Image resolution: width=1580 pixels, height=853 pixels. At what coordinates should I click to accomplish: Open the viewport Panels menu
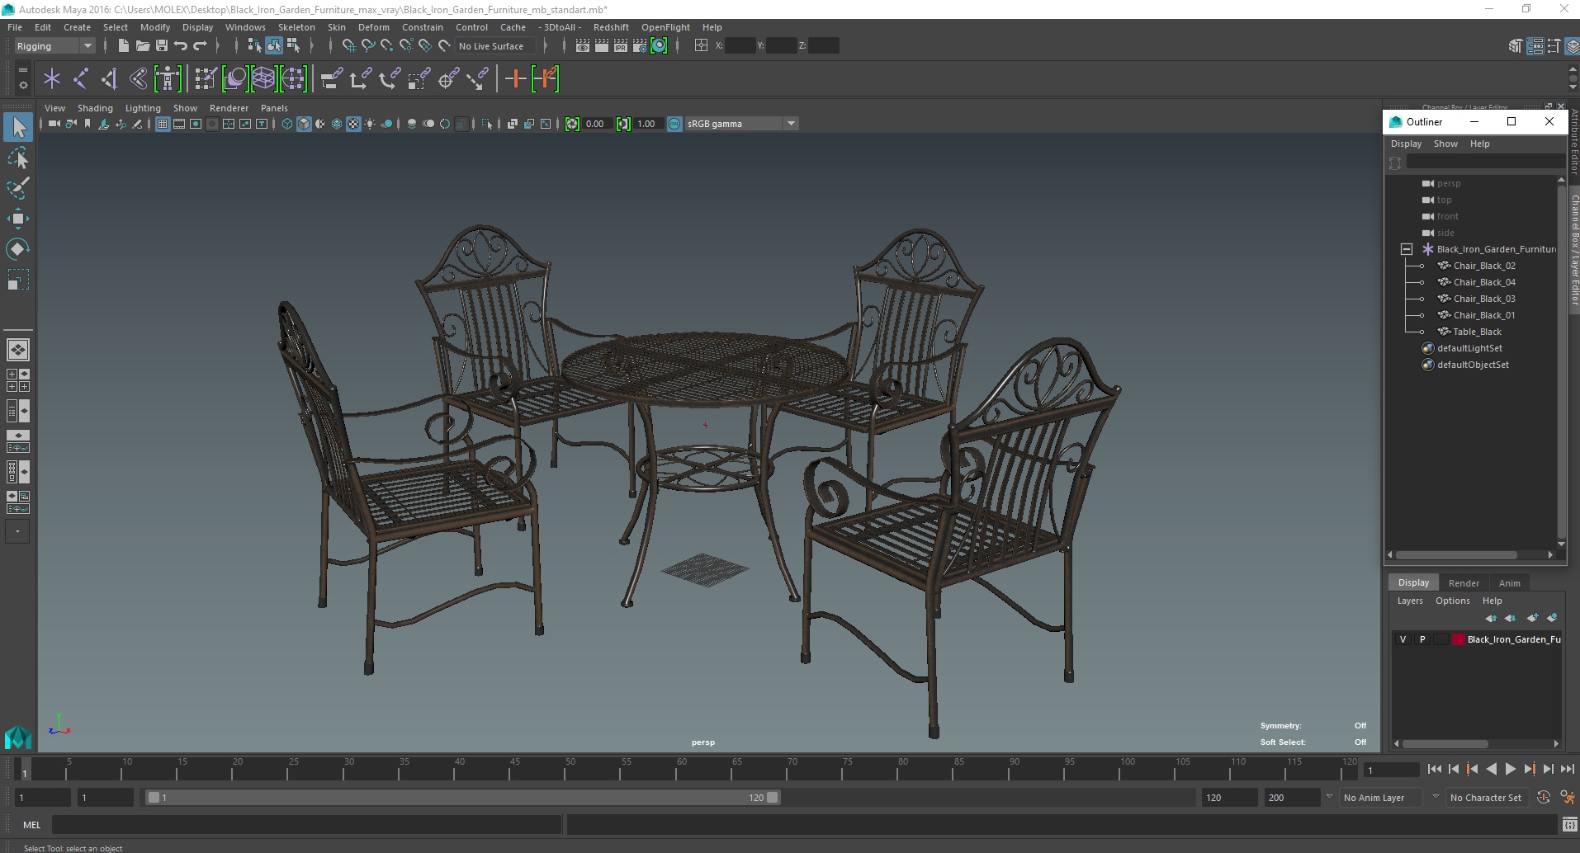coord(274,108)
